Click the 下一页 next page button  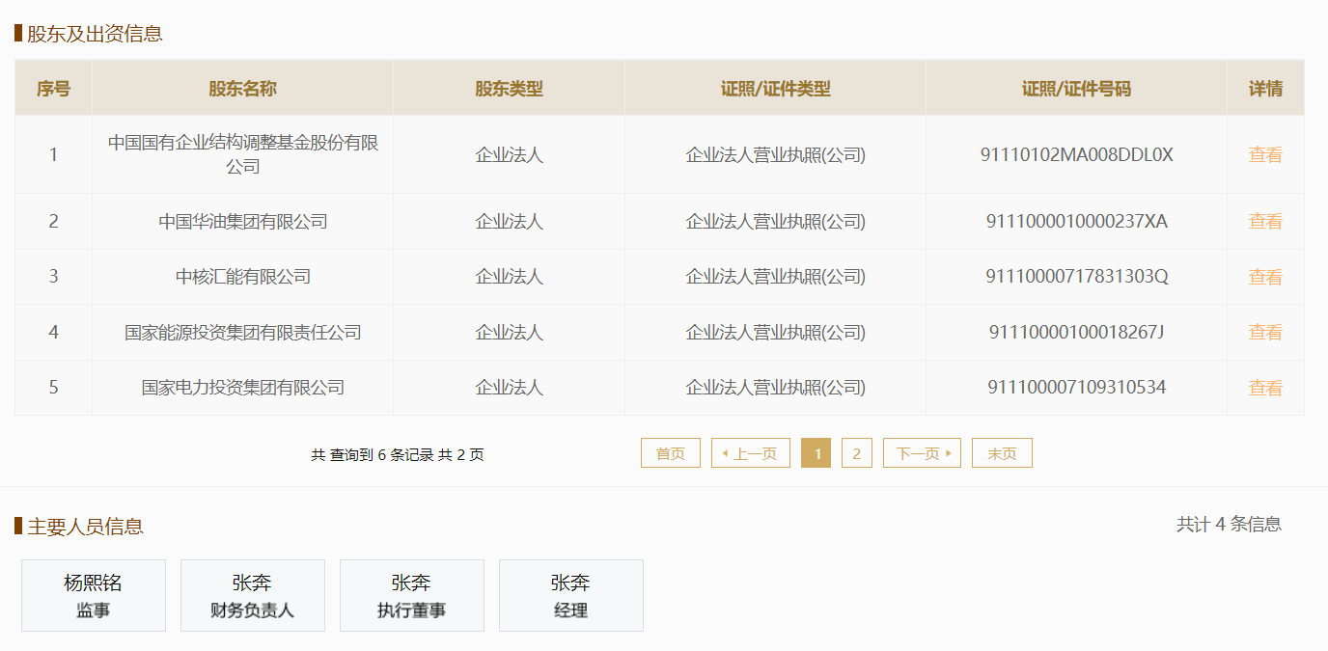922,453
